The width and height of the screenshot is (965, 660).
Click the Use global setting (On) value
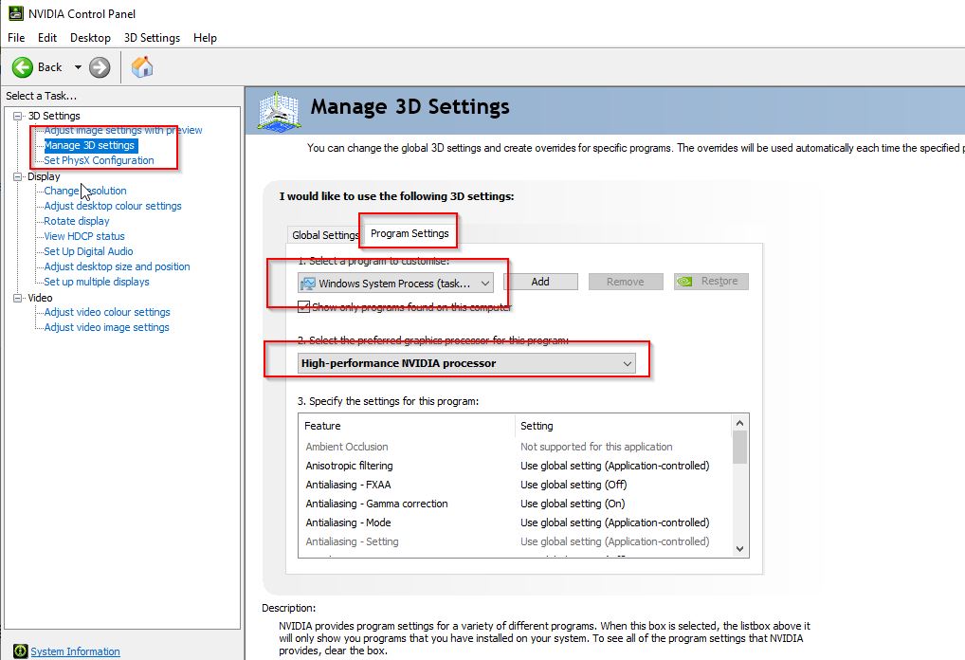tap(573, 504)
